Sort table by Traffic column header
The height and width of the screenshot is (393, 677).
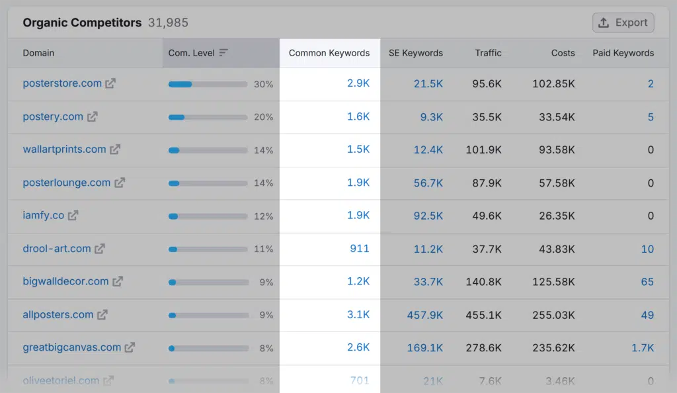[x=488, y=53]
